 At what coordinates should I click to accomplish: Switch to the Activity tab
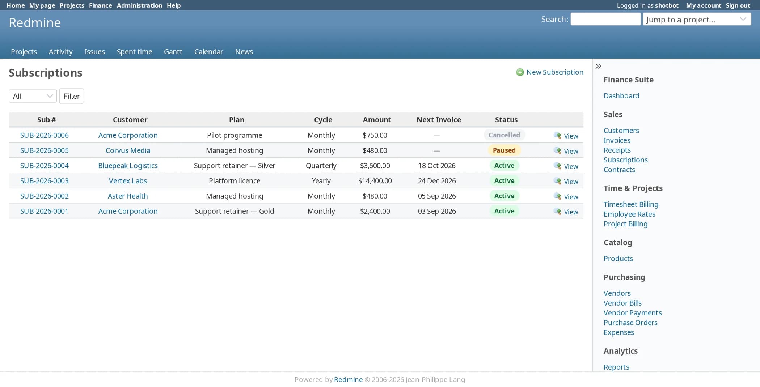coord(61,52)
